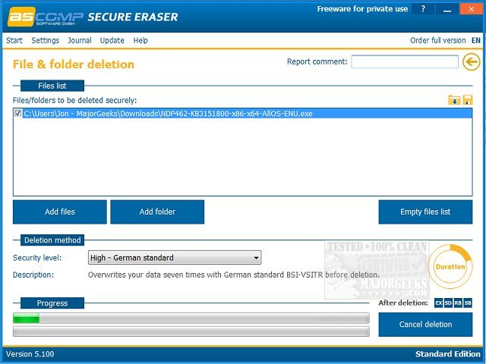
Task: Click the SB after-deletion icon
Action: click(468, 303)
